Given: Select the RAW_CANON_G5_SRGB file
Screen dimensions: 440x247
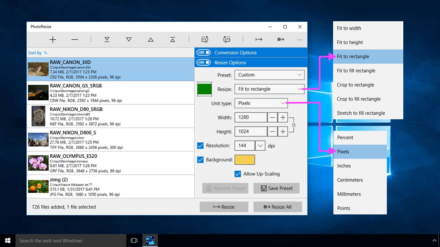Looking at the screenshot, I should (x=111, y=93).
